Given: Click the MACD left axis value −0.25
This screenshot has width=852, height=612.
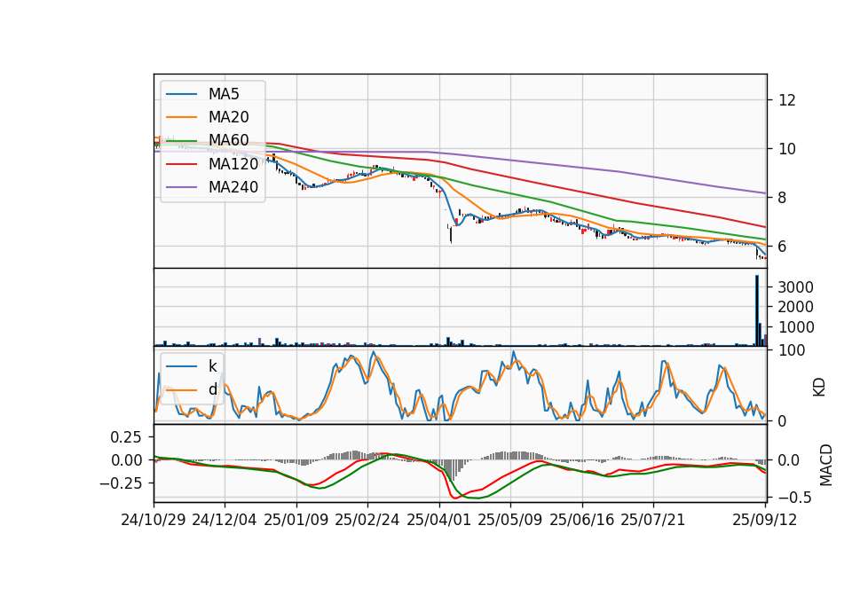Looking at the screenshot, I should (x=121, y=483).
